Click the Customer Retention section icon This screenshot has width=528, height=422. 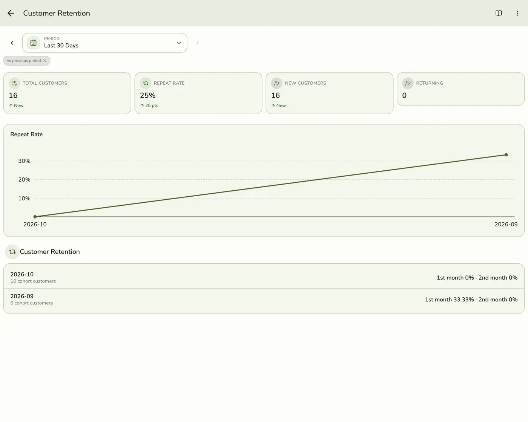click(x=12, y=252)
